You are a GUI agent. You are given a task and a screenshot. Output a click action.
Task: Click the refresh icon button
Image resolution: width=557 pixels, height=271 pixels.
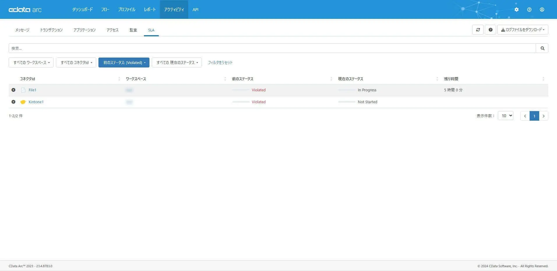pos(478,30)
